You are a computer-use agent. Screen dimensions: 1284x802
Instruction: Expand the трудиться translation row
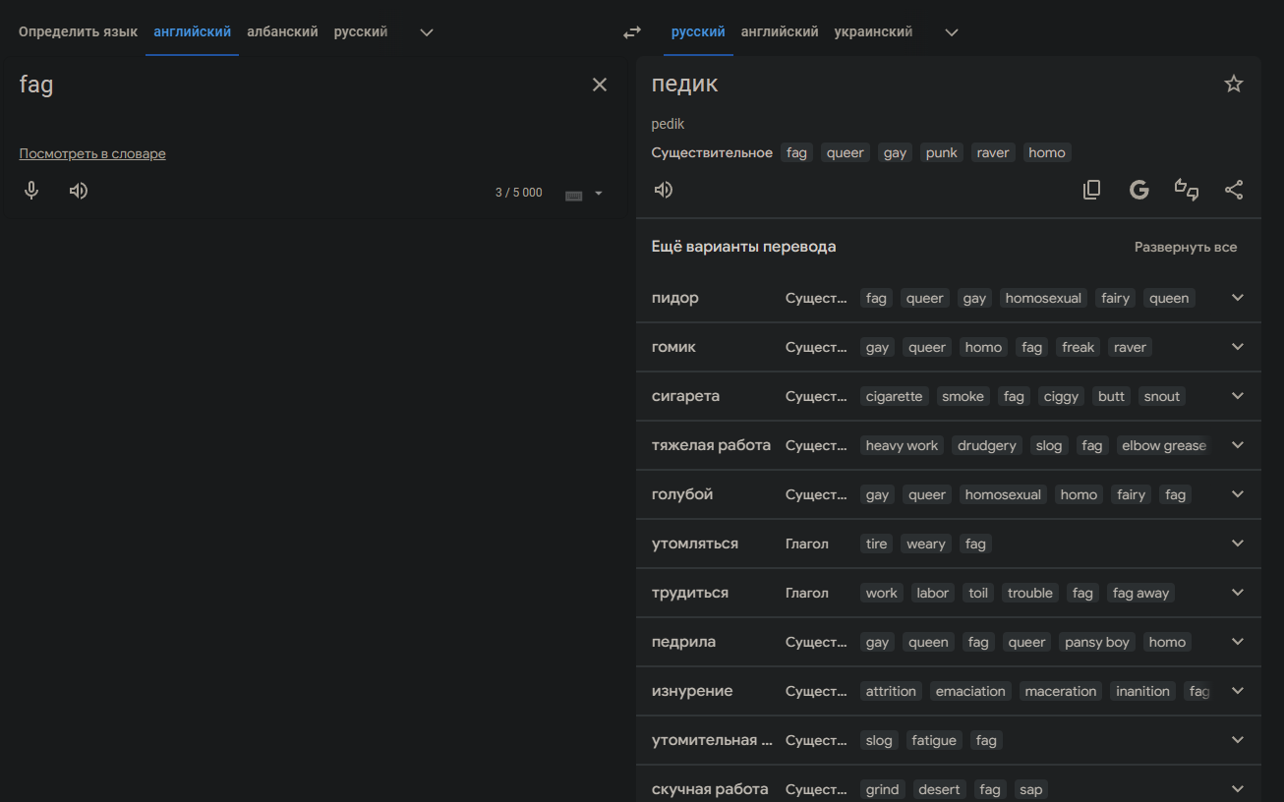point(1238,593)
